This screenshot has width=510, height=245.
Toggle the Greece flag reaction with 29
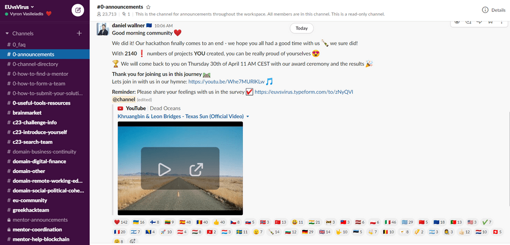coord(407,222)
